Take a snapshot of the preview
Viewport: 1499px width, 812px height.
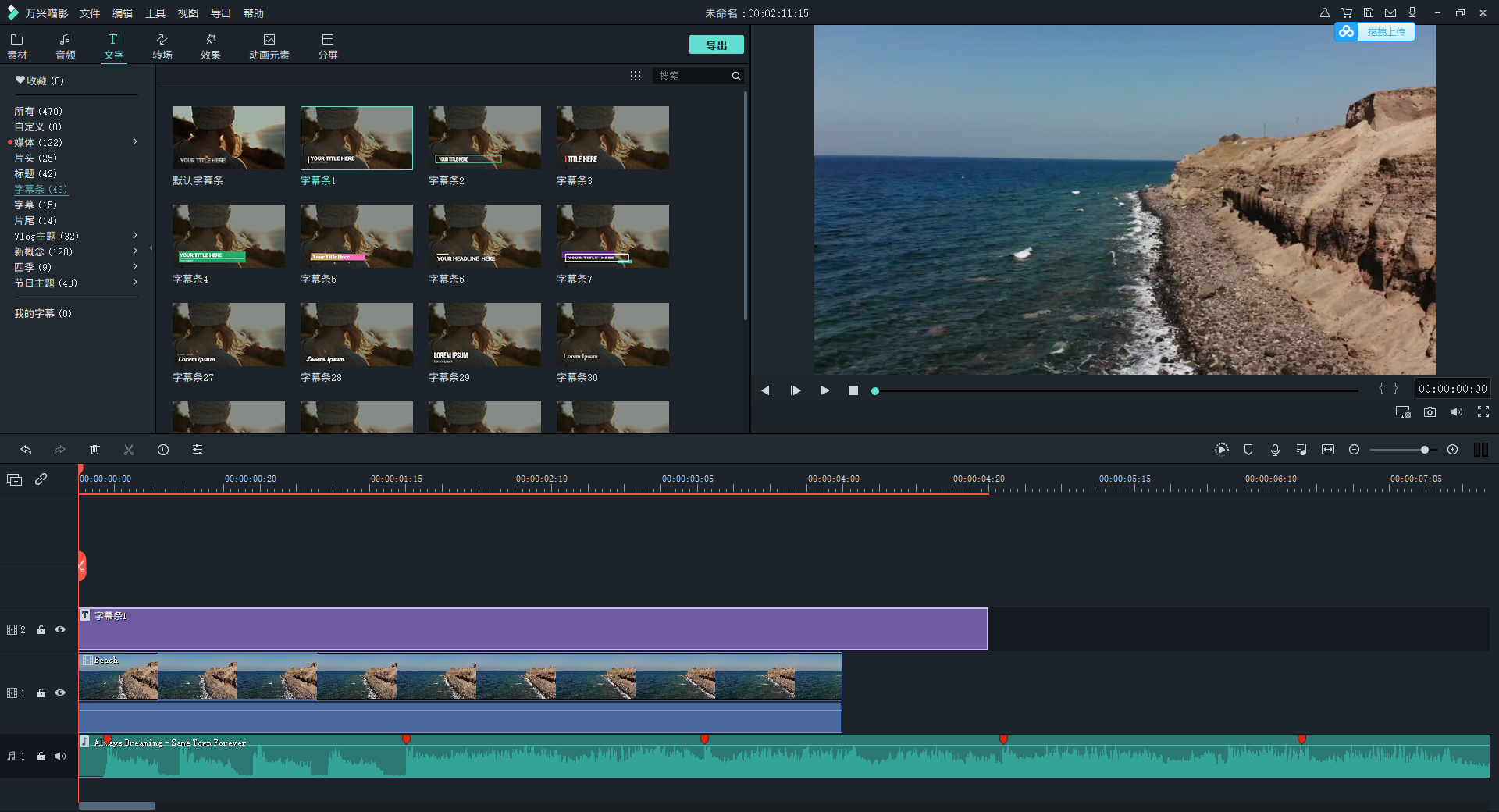[1430, 412]
